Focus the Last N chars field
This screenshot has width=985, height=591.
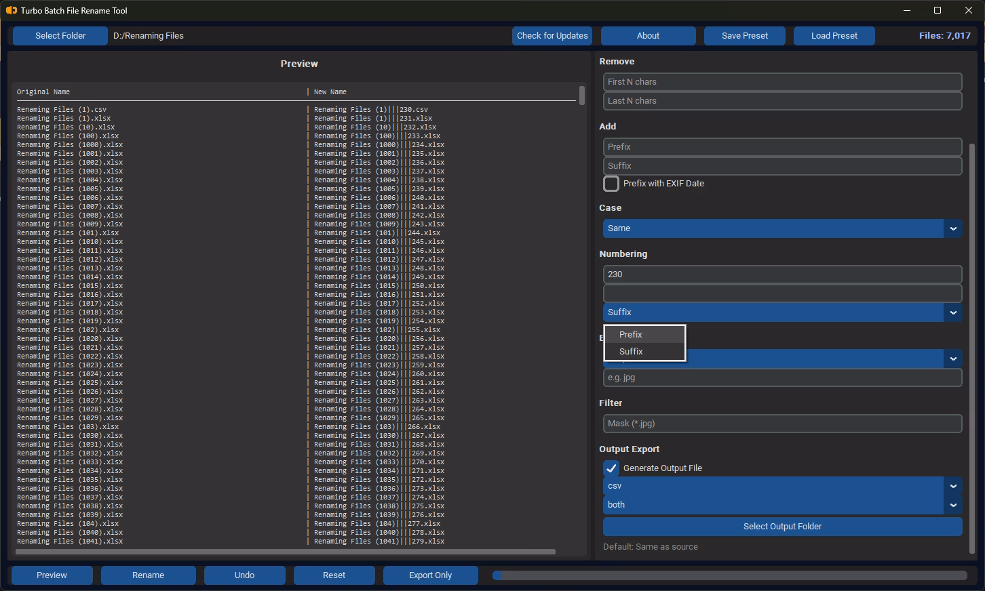(782, 101)
